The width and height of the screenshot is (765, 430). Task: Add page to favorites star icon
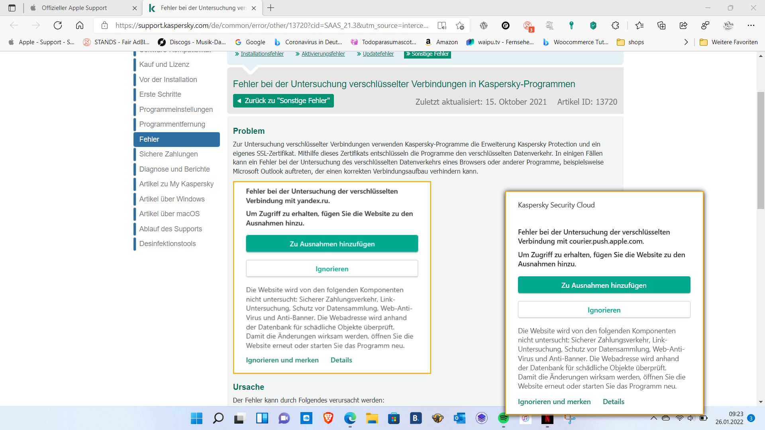[460, 25]
